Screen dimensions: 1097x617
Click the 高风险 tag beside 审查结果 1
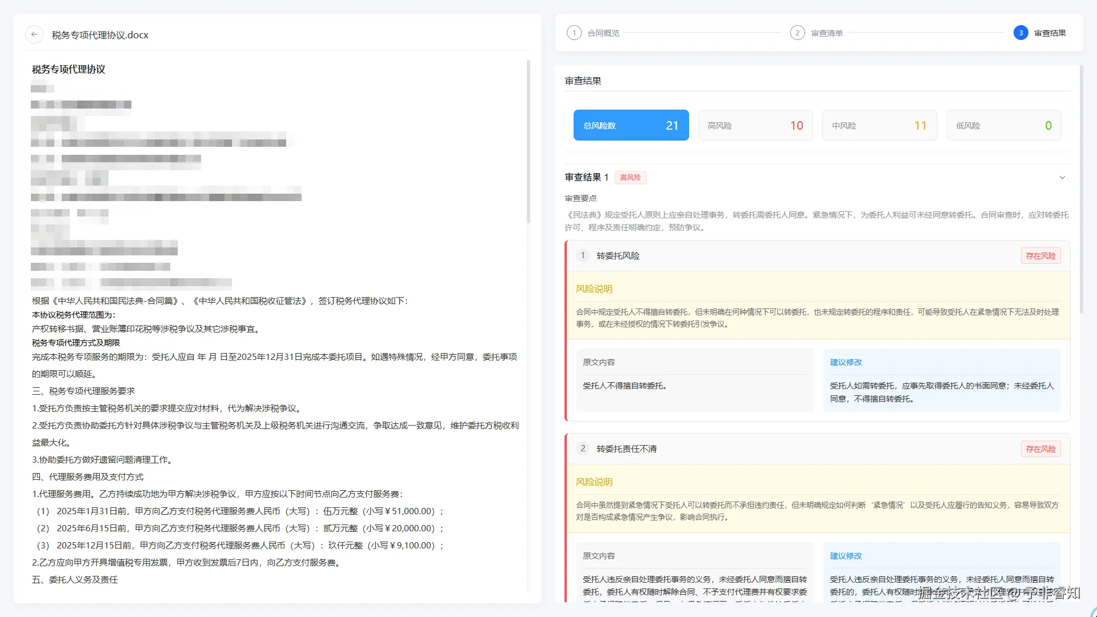(630, 178)
